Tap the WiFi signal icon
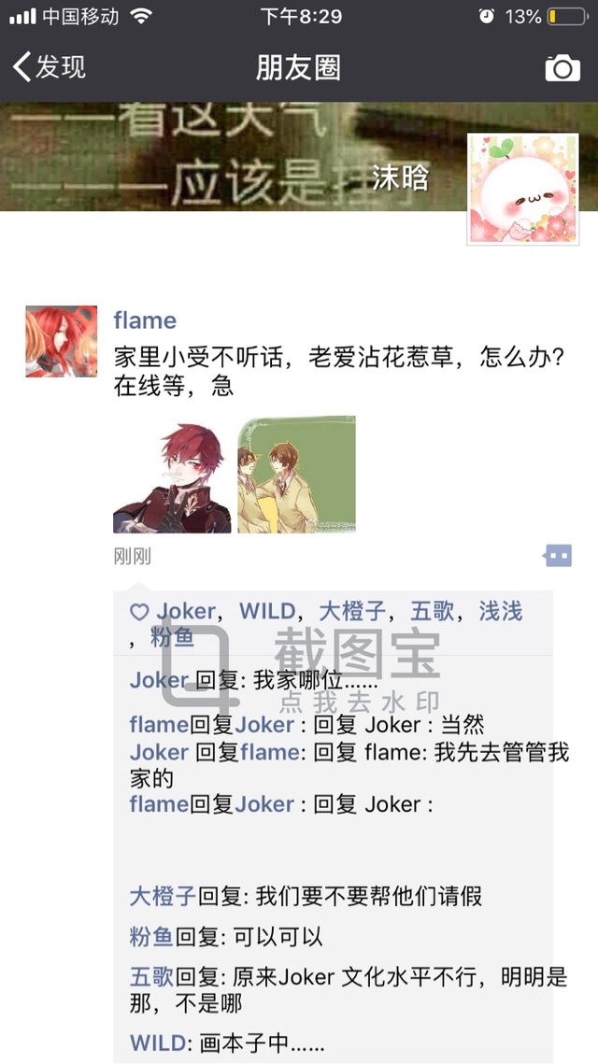Viewport: 598px width, 1064px height. click(x=141, y=16)
